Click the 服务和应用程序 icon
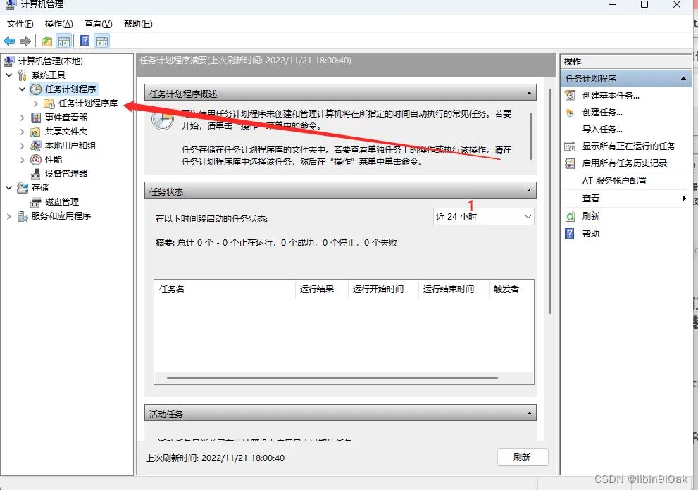The width and height of the screenshot is (698, 490). click(23, 216)
